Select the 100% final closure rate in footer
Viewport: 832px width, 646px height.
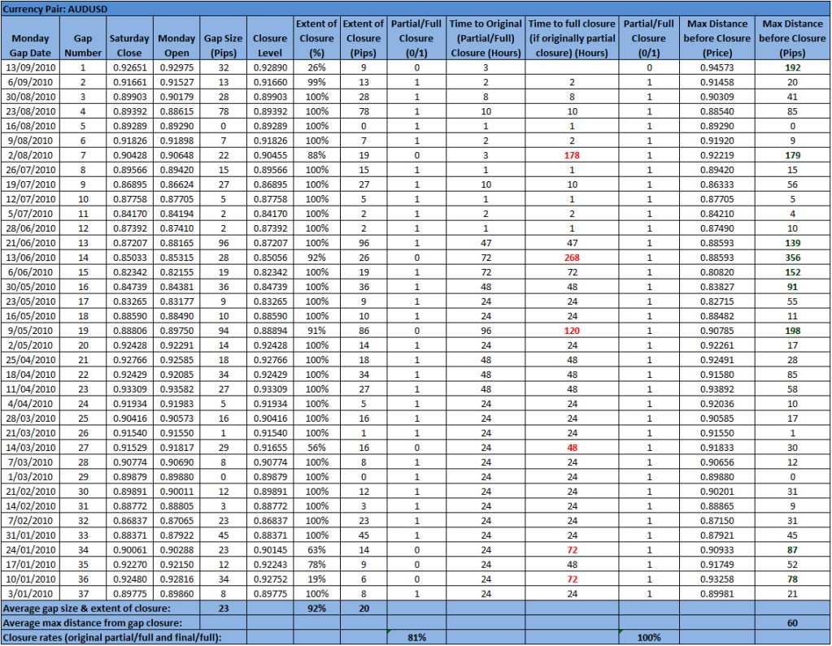pyautogui.click(x=649, y=638)
